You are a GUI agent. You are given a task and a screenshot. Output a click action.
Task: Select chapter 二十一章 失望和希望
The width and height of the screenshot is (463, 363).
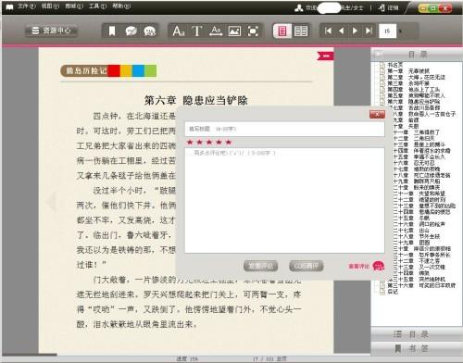pos(419,194)
